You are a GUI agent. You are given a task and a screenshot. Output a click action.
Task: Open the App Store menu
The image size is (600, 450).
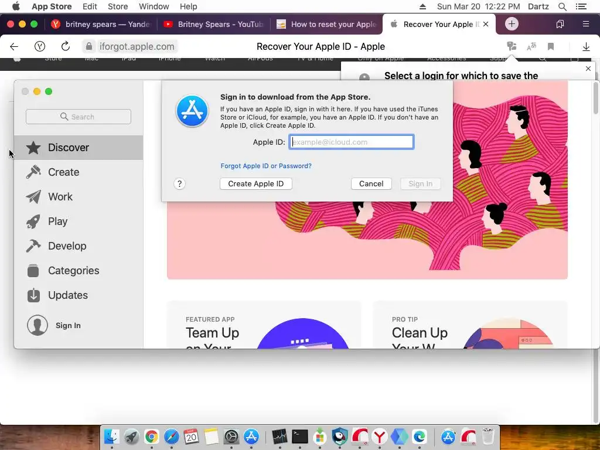52,6
